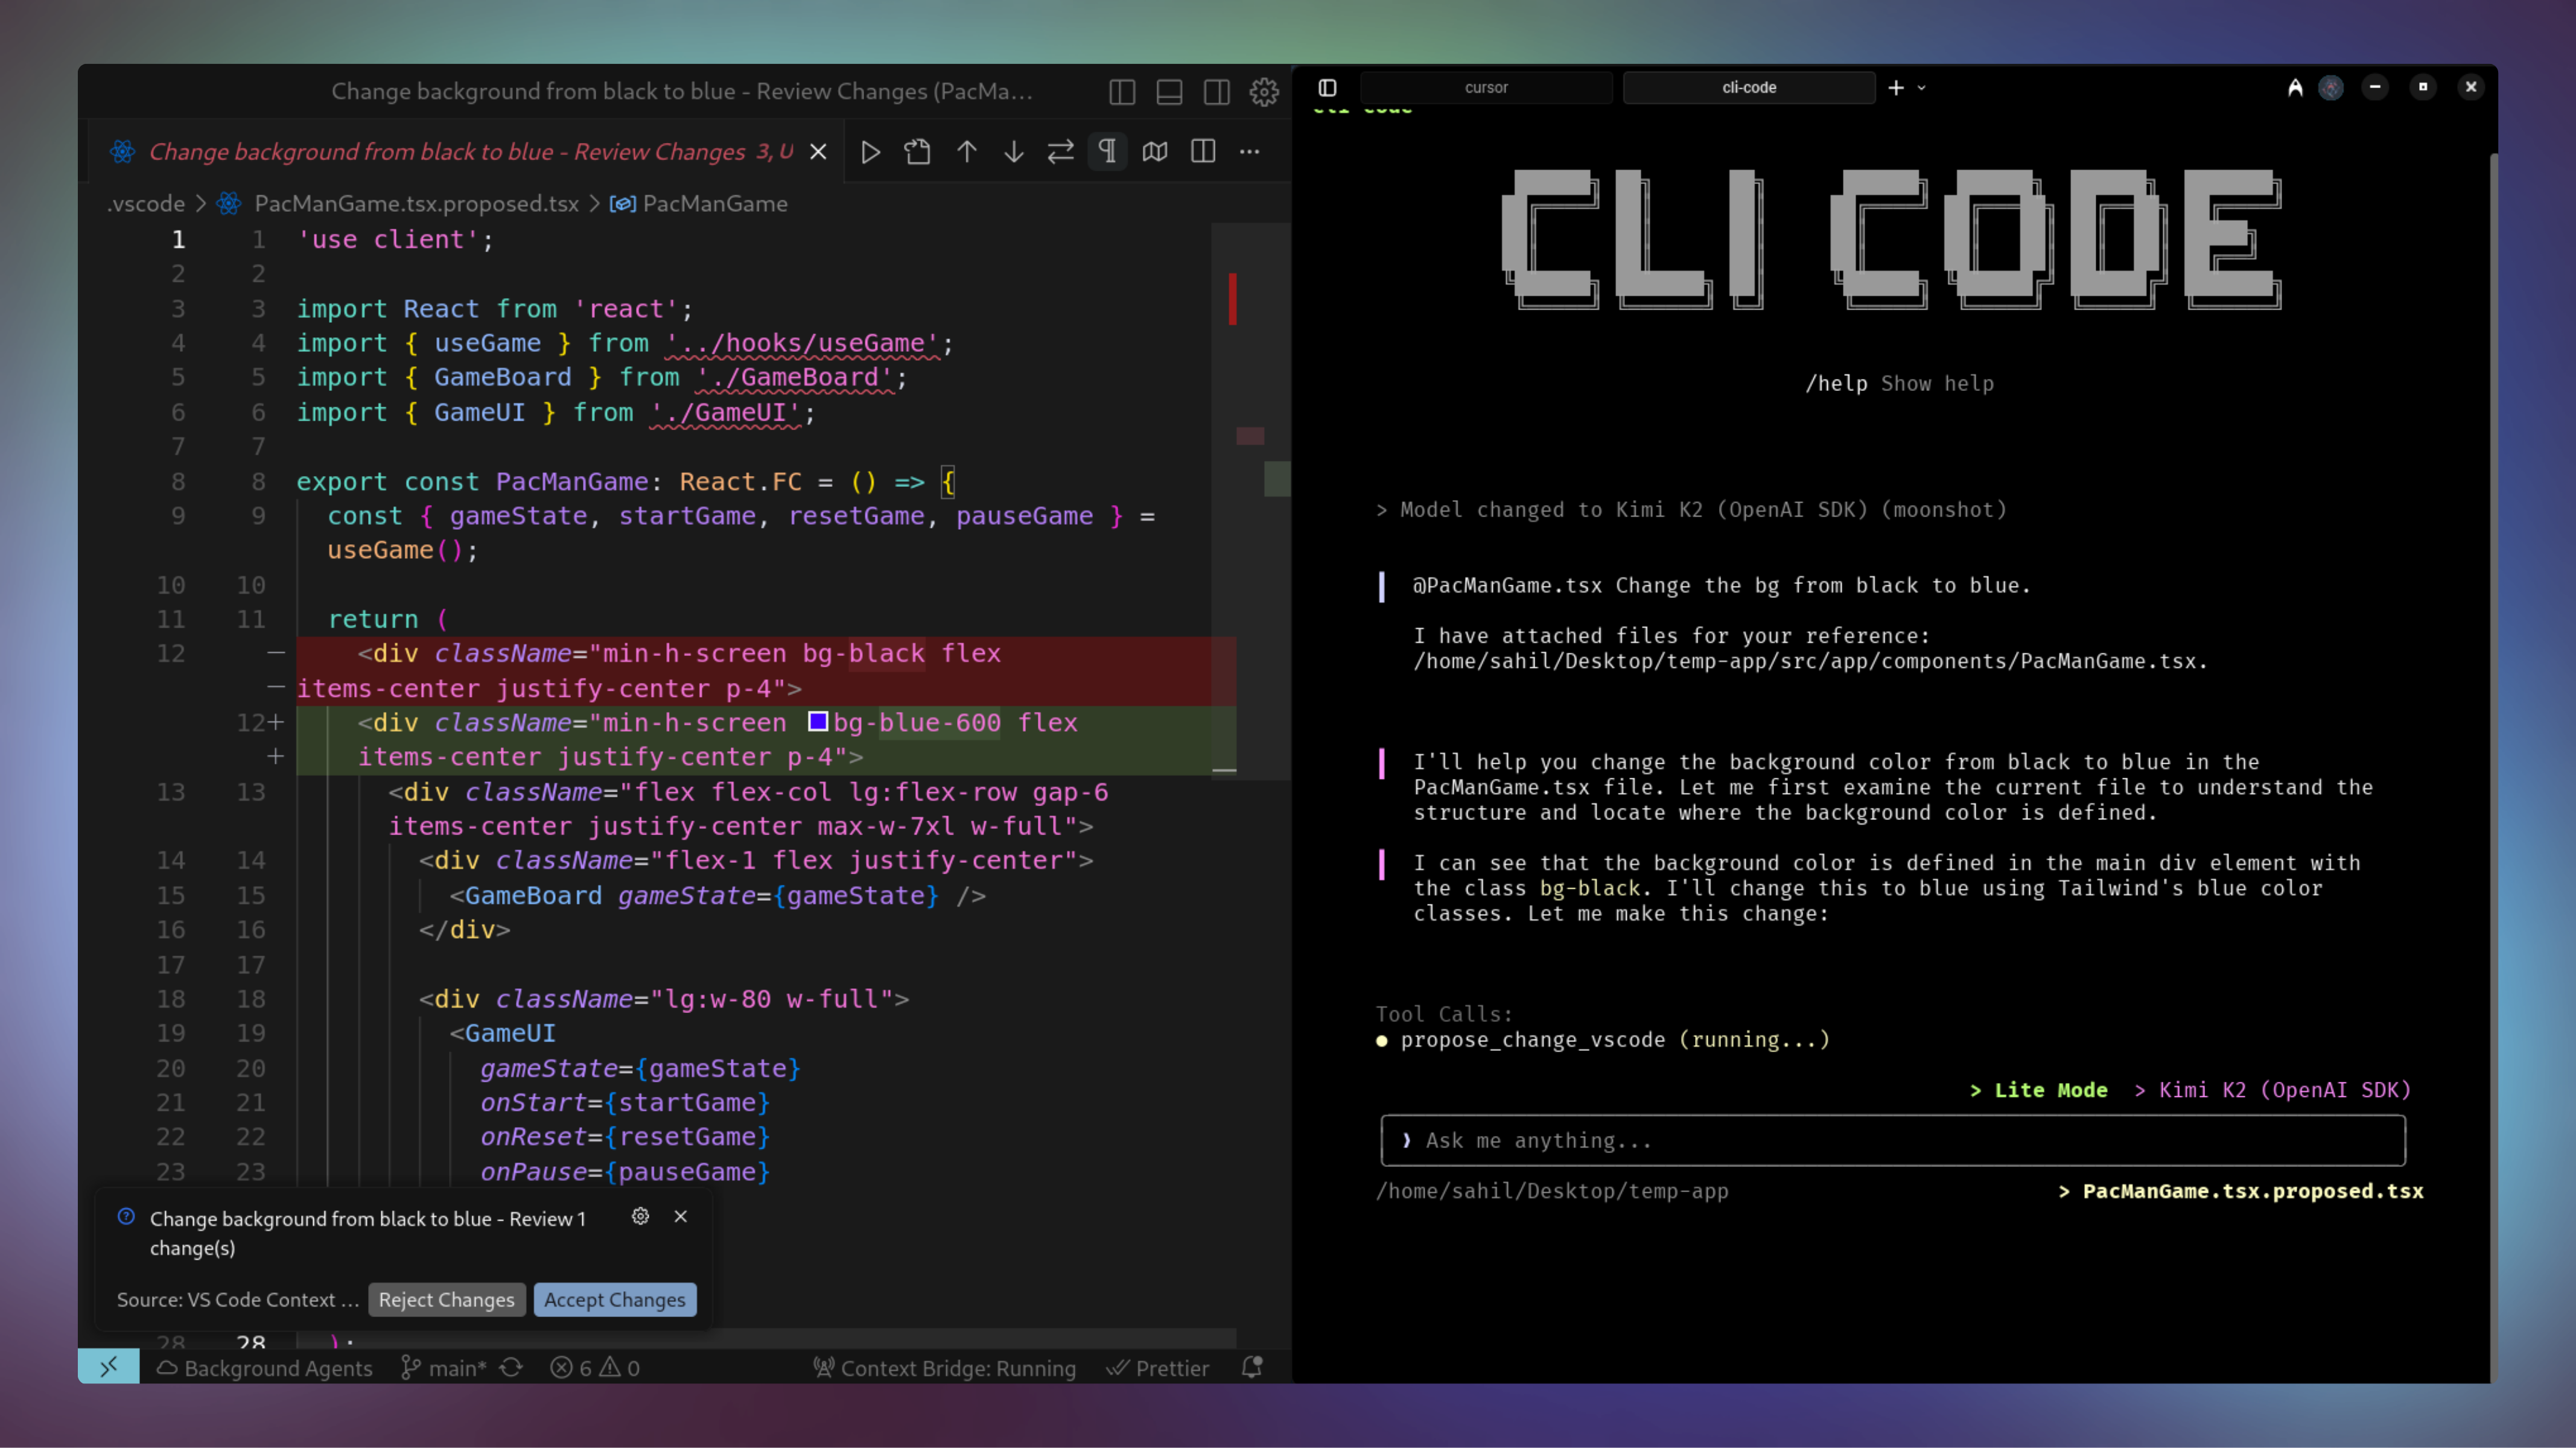Open the changes overview map icon
Viewport: 2576px width, 1448px height.
pyautogui.click(x=1155, y=151)
